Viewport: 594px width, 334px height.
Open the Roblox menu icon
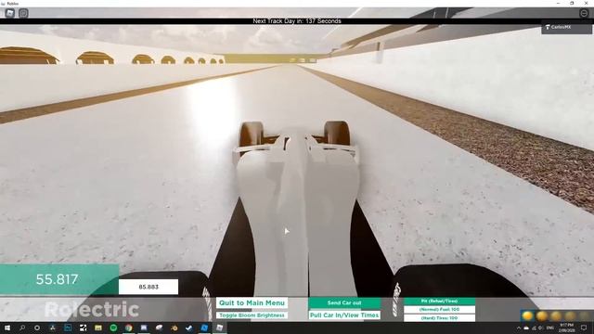[x=10, y=13]
